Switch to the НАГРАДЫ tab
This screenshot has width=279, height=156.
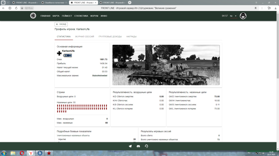[x=131, y=37]
